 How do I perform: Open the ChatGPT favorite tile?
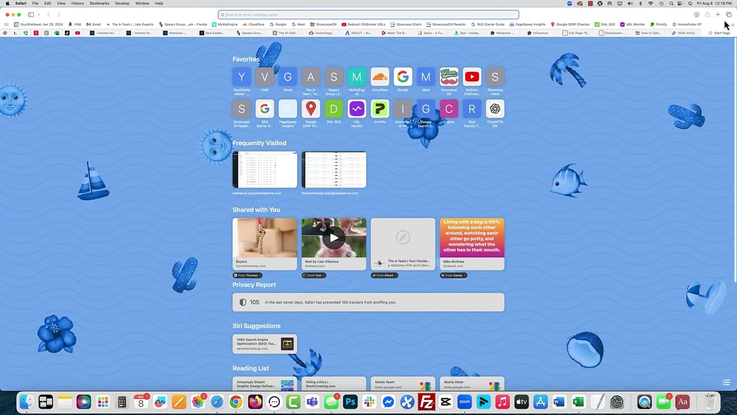click(495, 109)
